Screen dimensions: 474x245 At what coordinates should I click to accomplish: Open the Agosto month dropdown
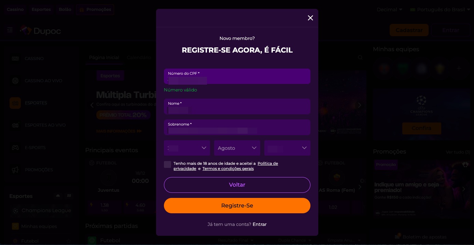(237, 148)
